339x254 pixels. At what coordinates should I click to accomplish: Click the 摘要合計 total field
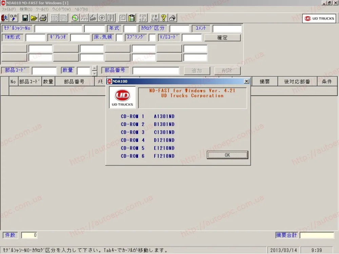pyautogui.click(x=317, y=235)
